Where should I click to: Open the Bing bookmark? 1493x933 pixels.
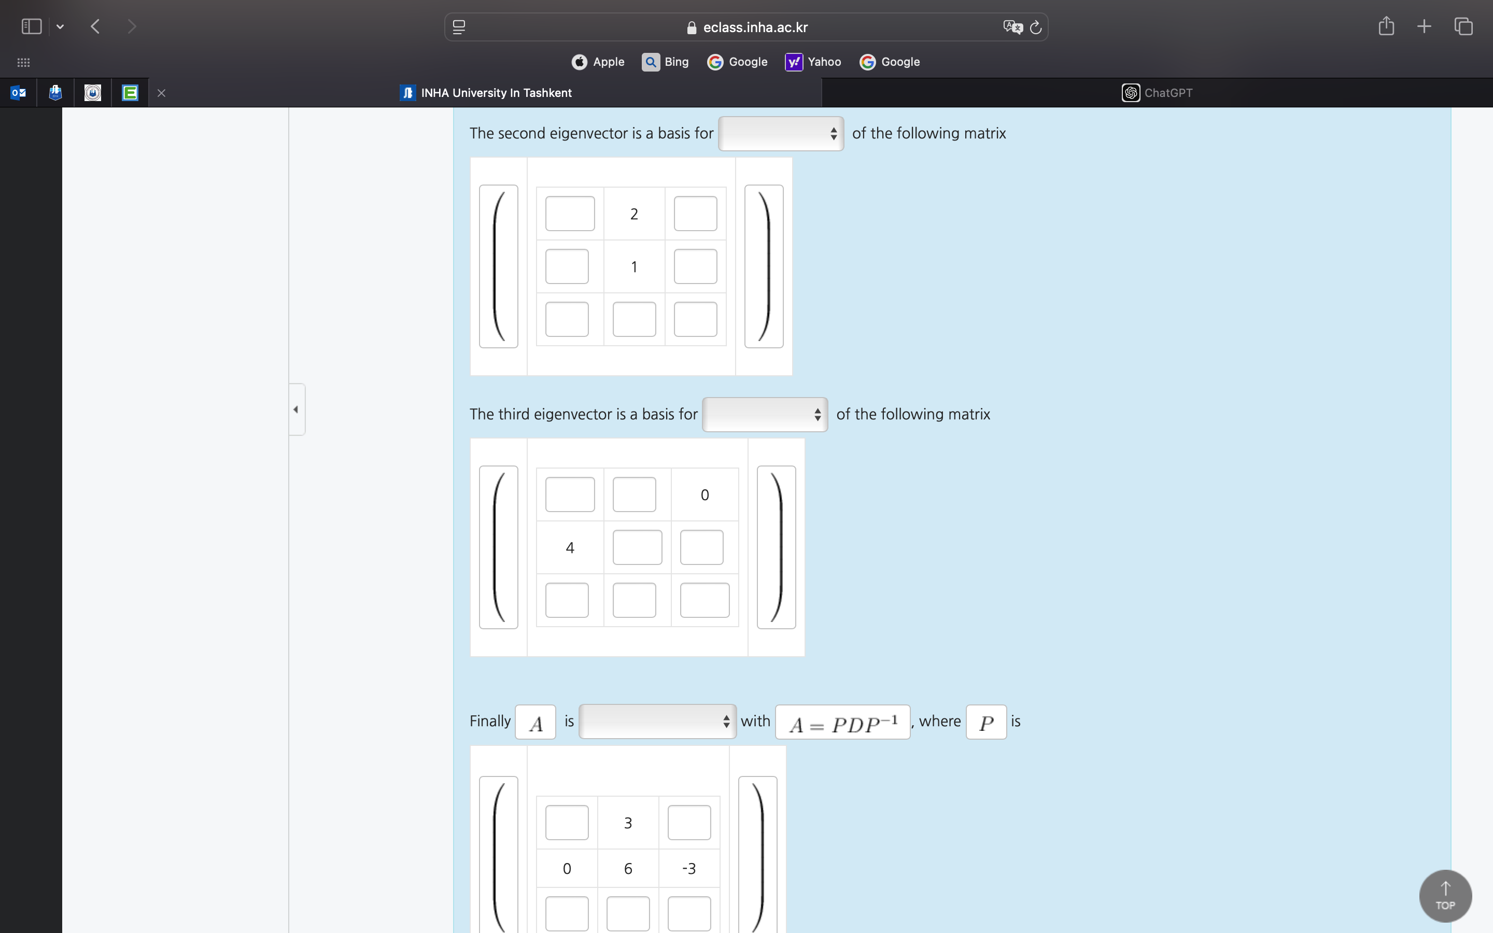point(665,62)
